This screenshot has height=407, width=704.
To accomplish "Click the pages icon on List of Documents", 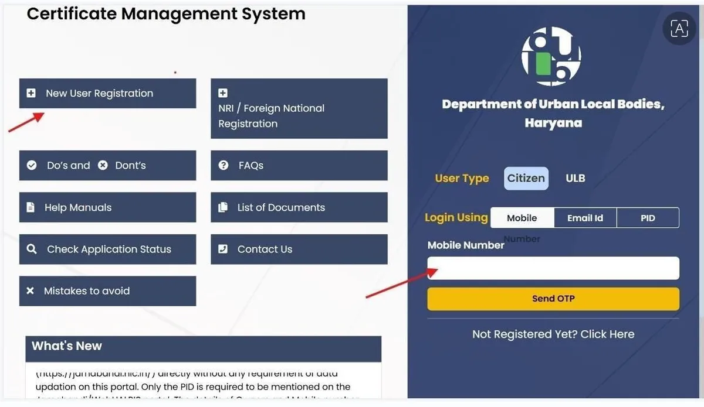I will (224, 207).
